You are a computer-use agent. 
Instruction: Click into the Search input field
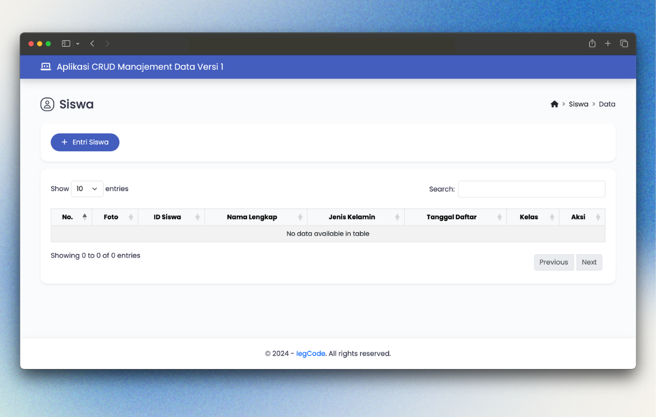(x=531, y=189)
